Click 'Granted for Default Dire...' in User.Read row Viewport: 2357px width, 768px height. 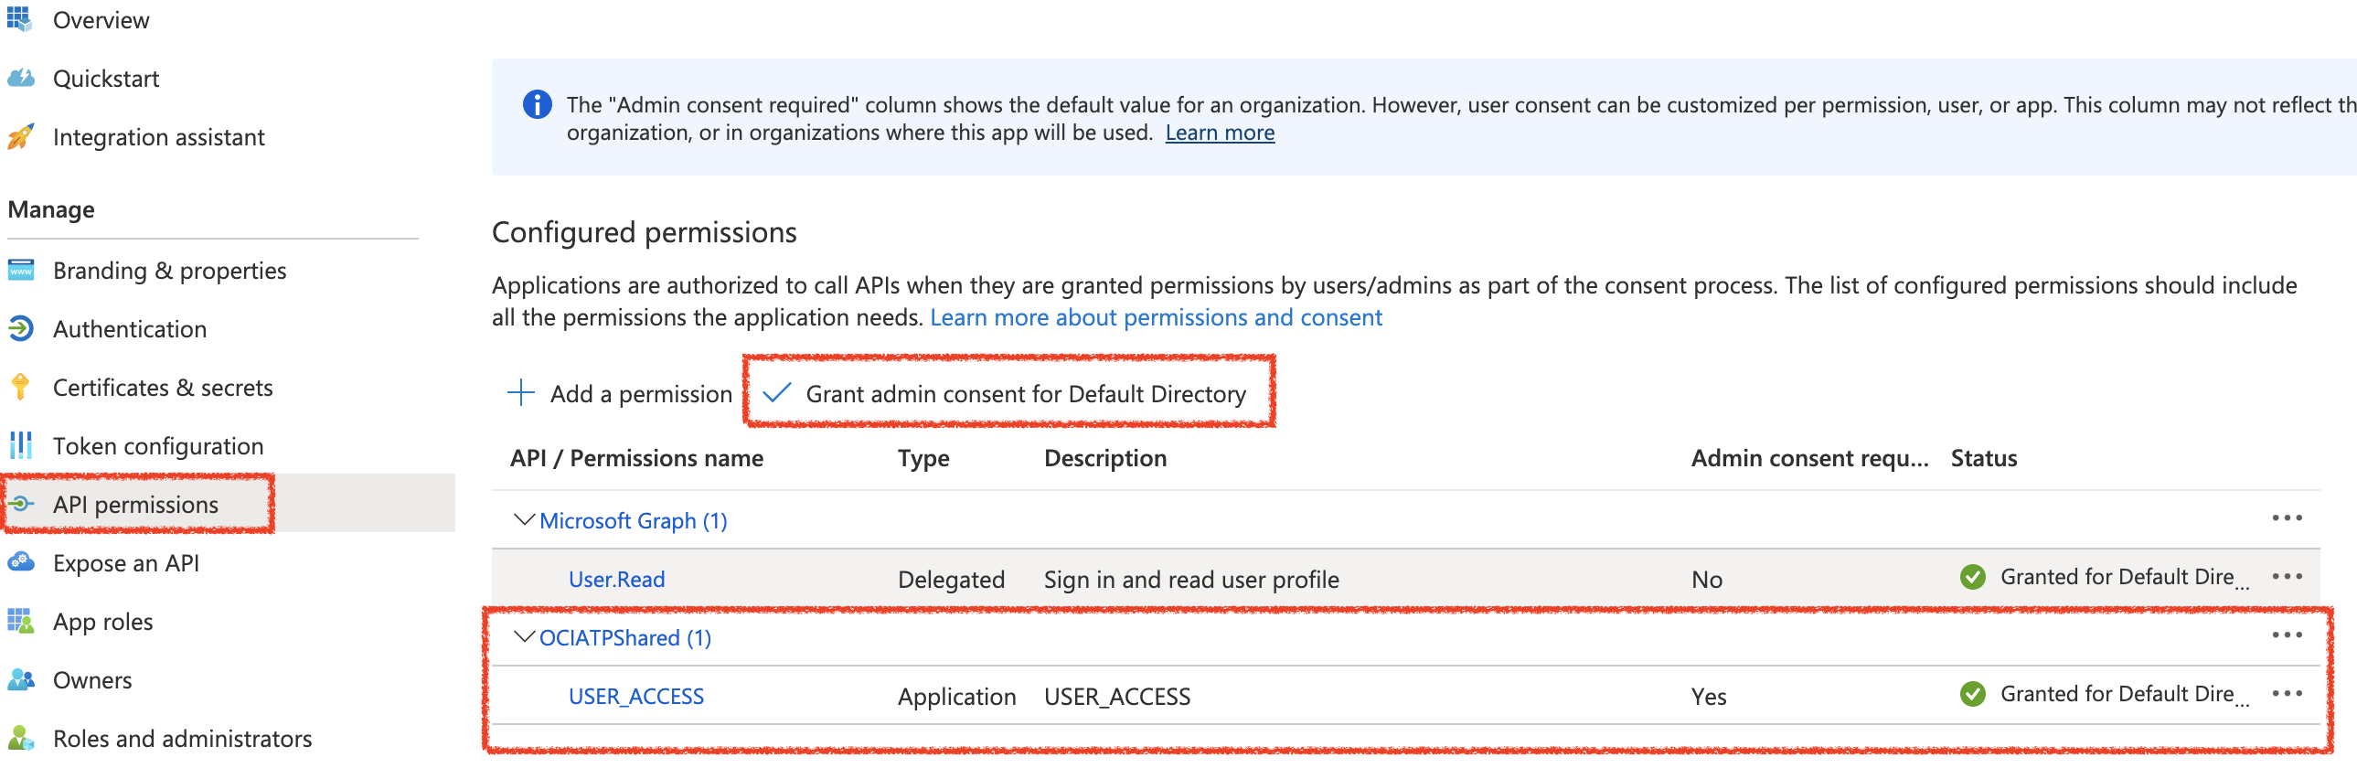point(2124,577)
